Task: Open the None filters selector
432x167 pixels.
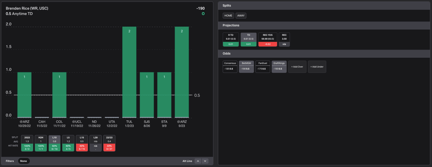Action: tap(23, 161)
